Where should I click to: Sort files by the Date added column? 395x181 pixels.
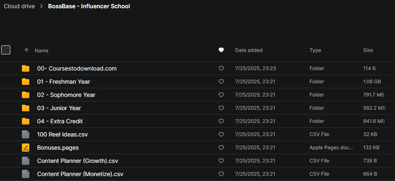249,50
